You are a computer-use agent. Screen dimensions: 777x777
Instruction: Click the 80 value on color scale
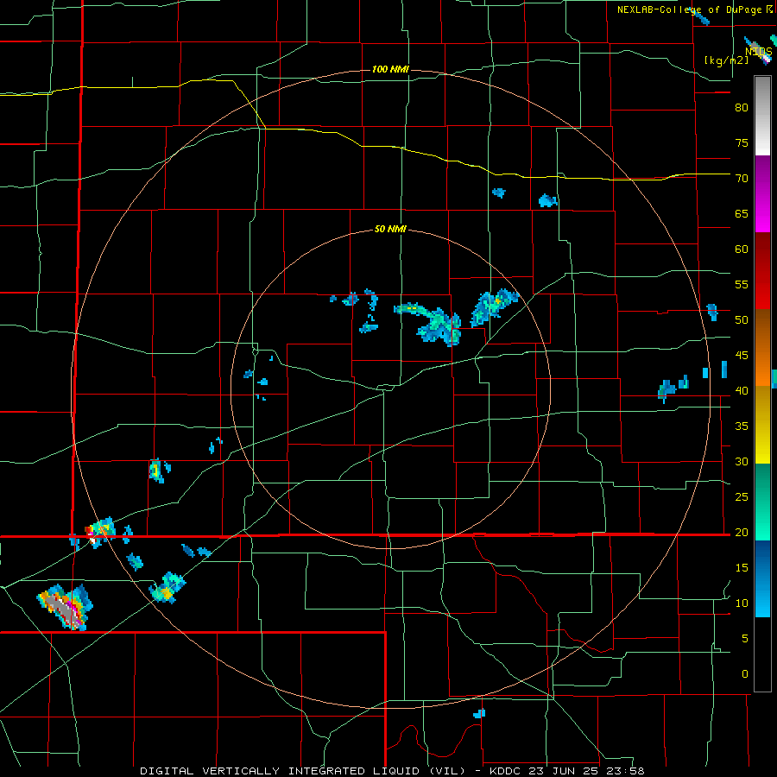(742, 108)
